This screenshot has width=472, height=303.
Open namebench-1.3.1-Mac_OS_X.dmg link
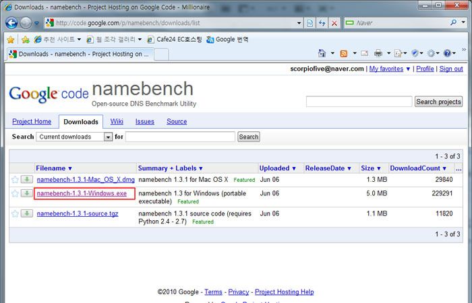pyautogui.click(x=86, y=180)
